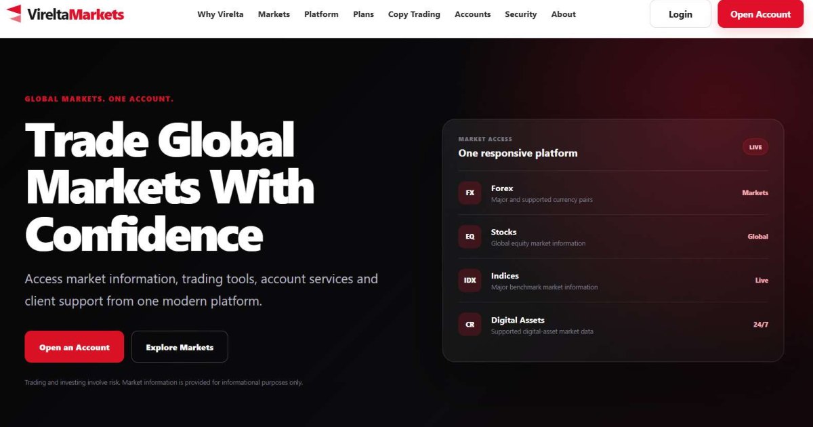
Task: Select the EQ Stocks icon badge
Action: tap(470, 237)
